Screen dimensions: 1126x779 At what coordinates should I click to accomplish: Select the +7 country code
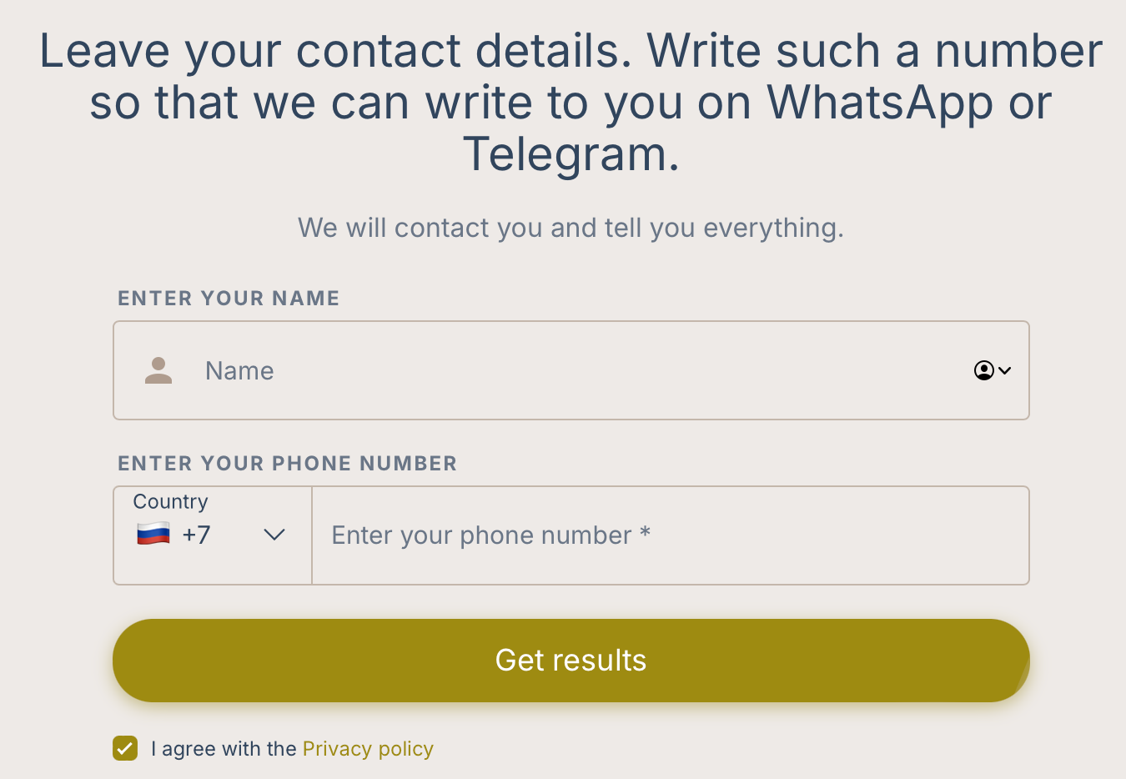pos(197,535)
